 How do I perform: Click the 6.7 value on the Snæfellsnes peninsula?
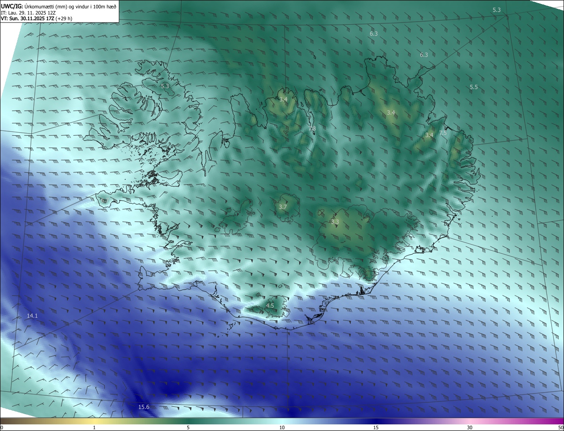(x=104, y=201)
